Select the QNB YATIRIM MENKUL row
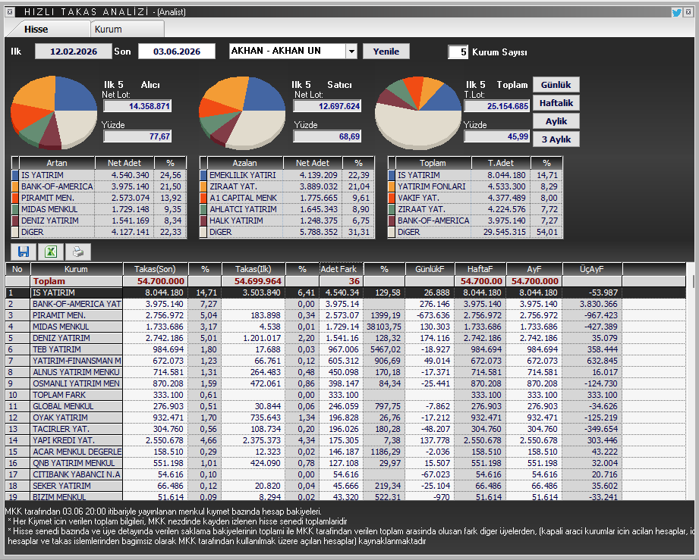This screenshot has height=560, width=699. 345,464
